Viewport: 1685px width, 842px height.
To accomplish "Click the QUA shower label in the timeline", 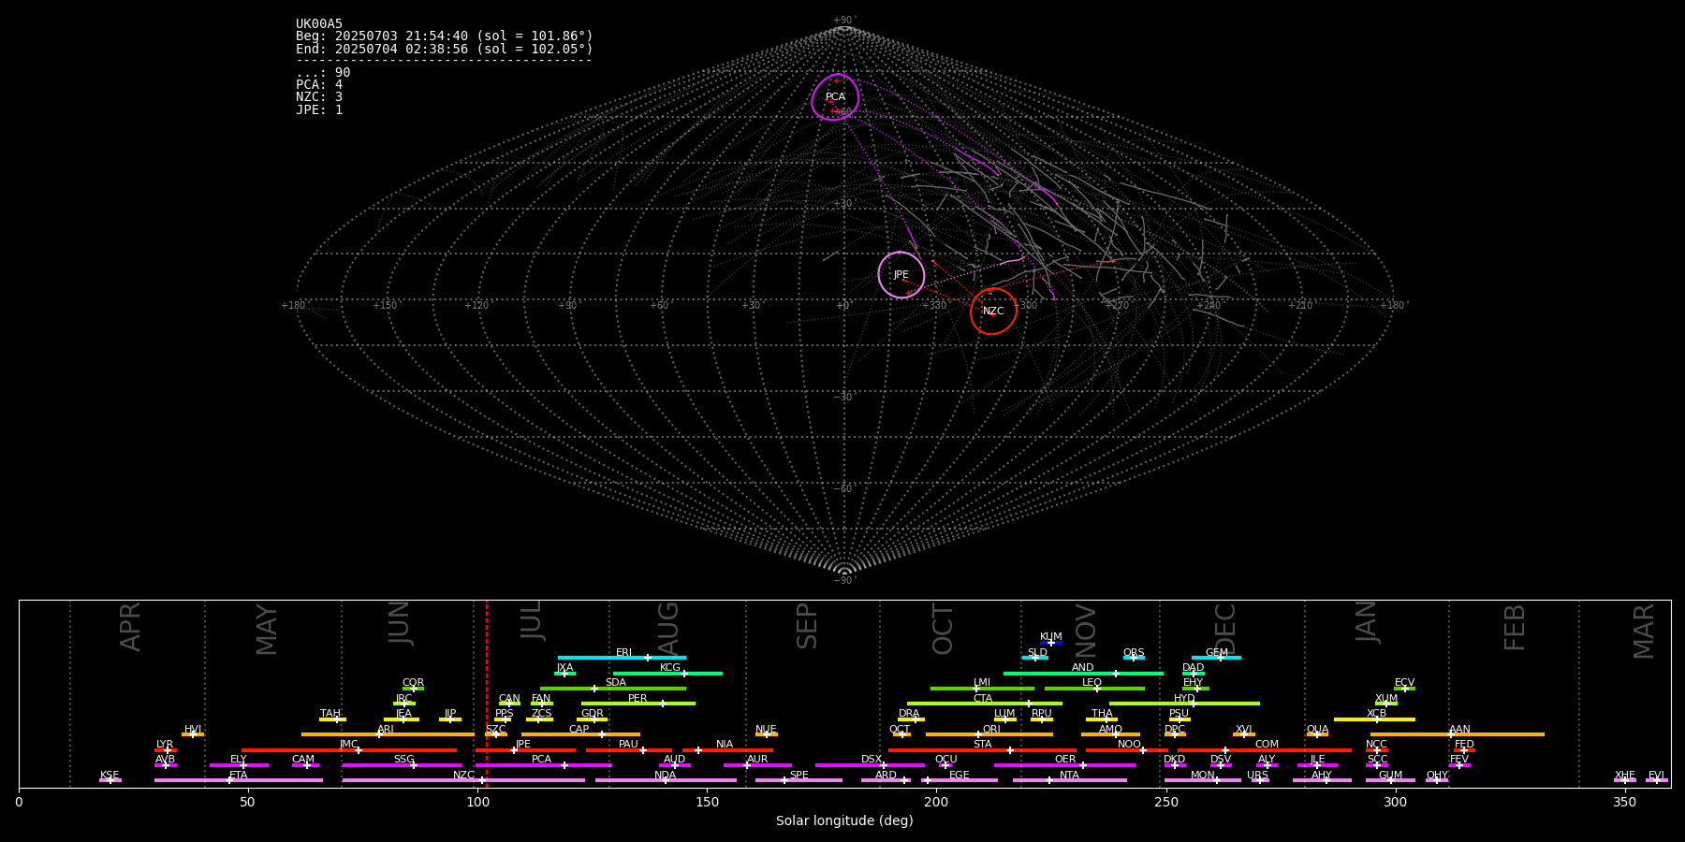I will click(1318, 730).
